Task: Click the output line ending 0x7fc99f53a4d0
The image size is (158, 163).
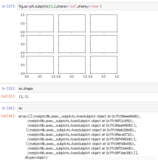Action: pos(81,148)
